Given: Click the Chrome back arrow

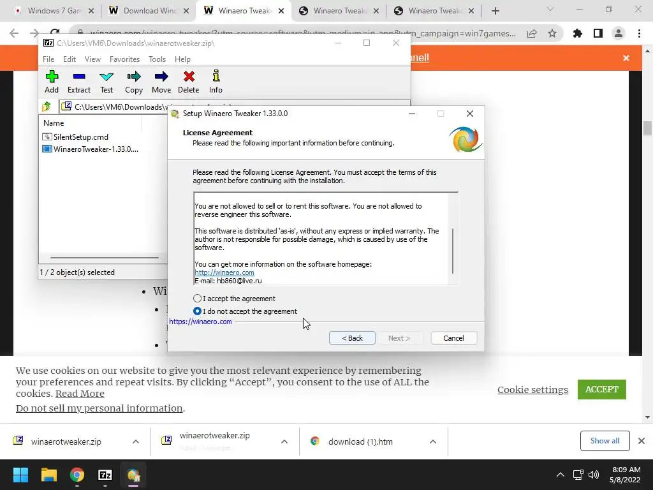Looking at the screenshot, I should point(14,33).
